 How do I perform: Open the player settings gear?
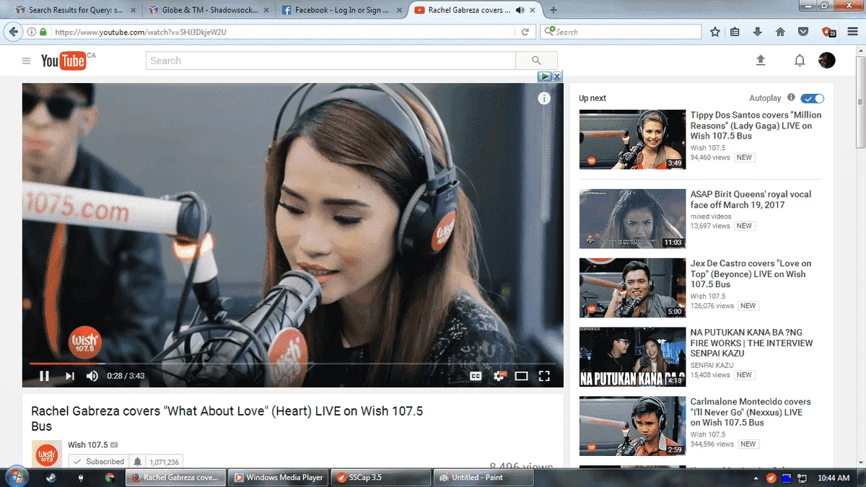coord(499,376)
